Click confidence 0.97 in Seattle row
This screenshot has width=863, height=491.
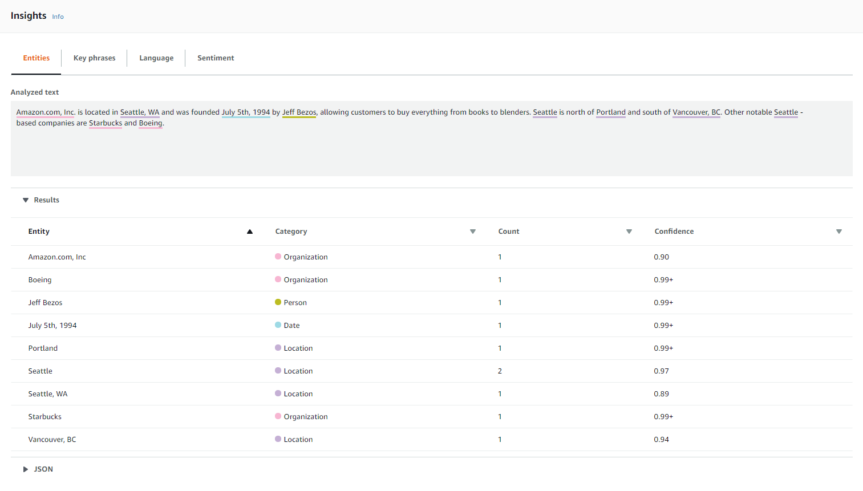[x=662, y=371]
